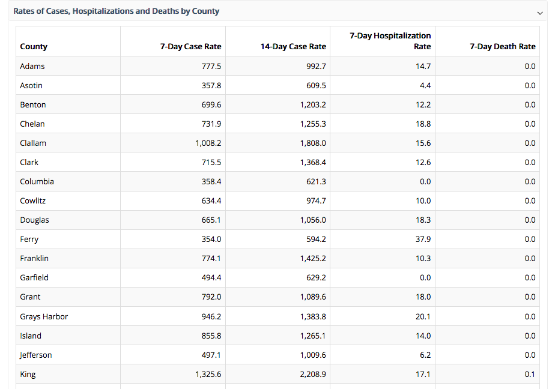Click King's 14-day case rate 2,208.9
This screenshot has height=389, width=555.
tap(313, 374)
